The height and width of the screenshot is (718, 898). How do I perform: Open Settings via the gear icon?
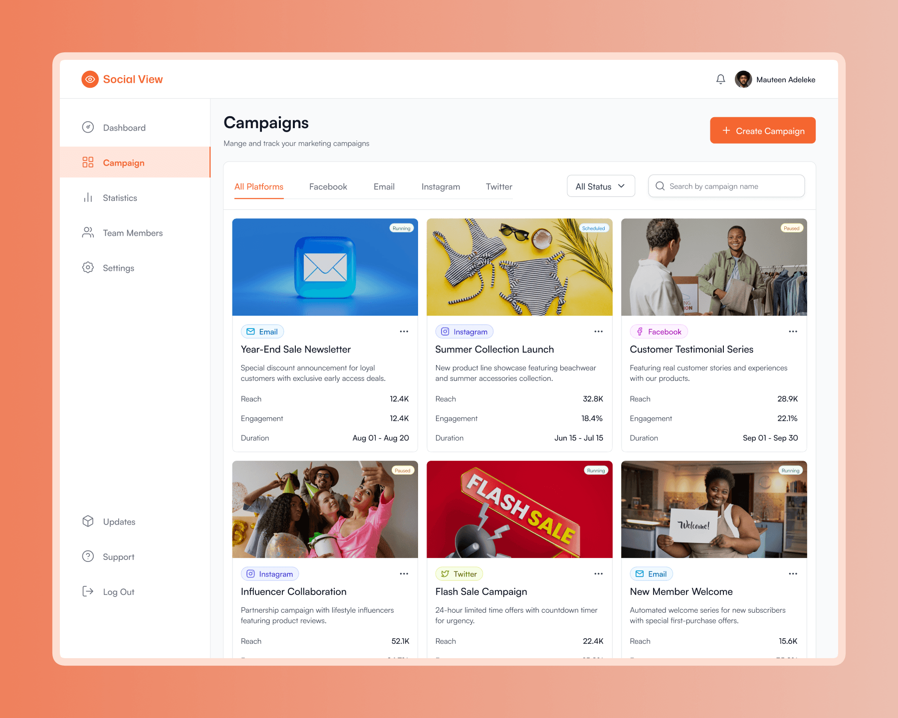point(87,268)
